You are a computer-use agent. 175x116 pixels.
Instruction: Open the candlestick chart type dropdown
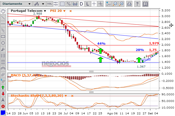pos(40,4)
